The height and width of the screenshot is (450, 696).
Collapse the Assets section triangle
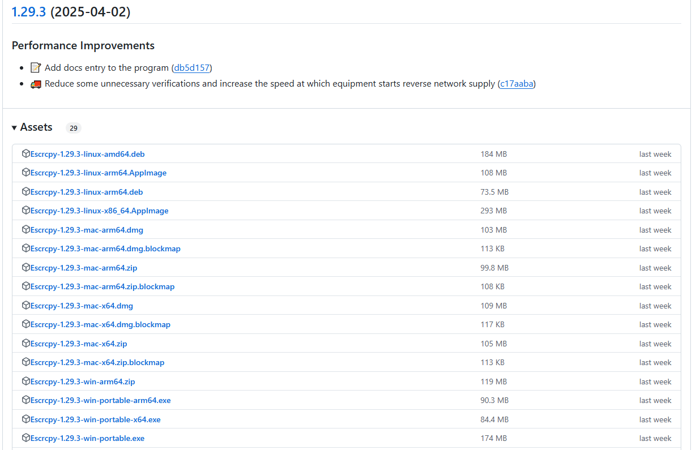coord(14,128)
